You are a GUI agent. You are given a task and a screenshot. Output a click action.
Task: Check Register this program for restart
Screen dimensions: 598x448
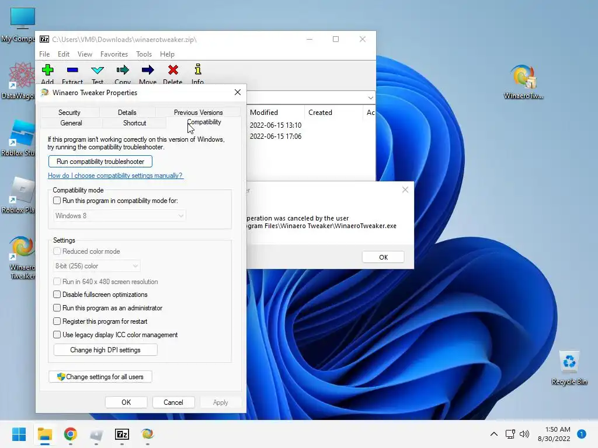point(57,321)
